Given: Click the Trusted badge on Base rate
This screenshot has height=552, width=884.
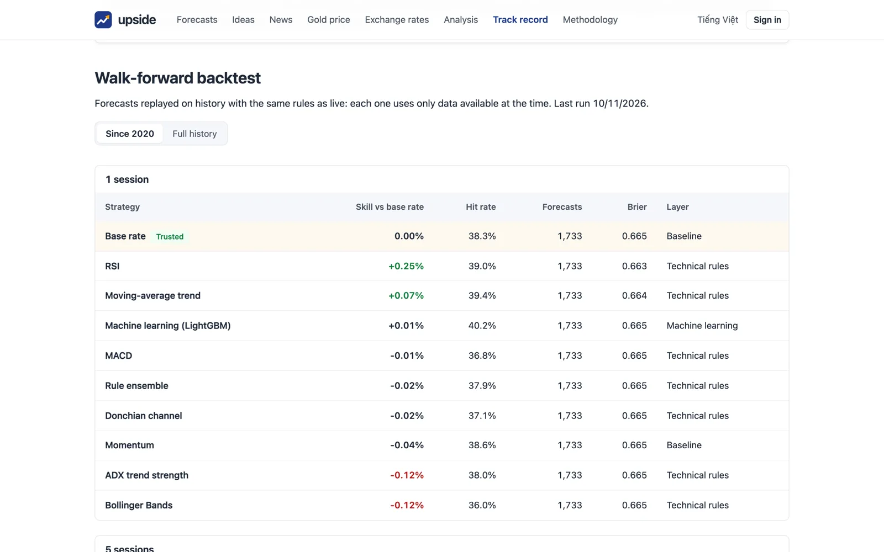Looking at the screenshot, I should tap(170, 237).
